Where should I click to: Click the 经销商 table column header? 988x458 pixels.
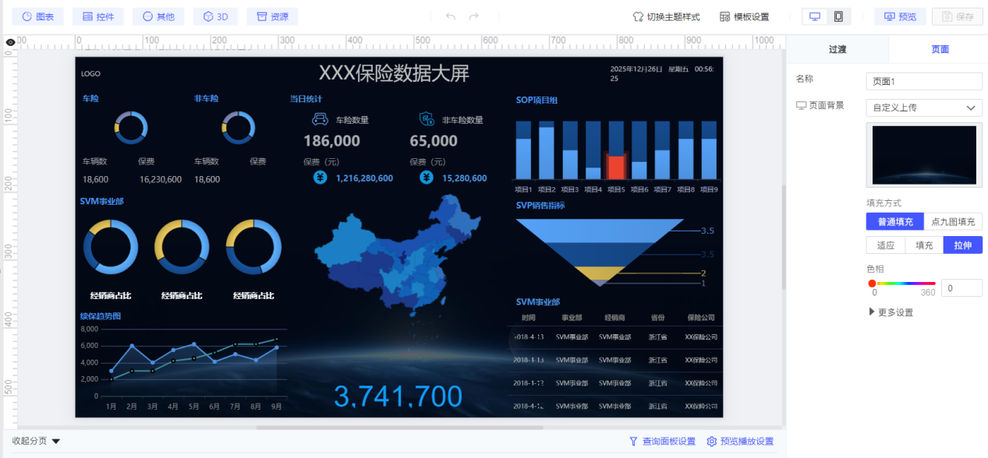[x=614, y=318]
